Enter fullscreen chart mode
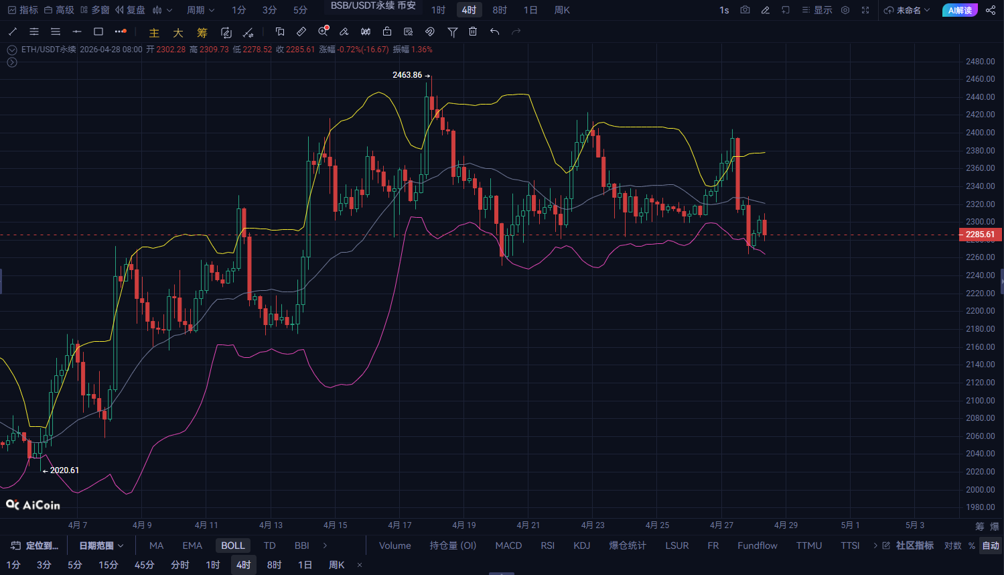The image size is (1004, 575). [x=865, y=10]
